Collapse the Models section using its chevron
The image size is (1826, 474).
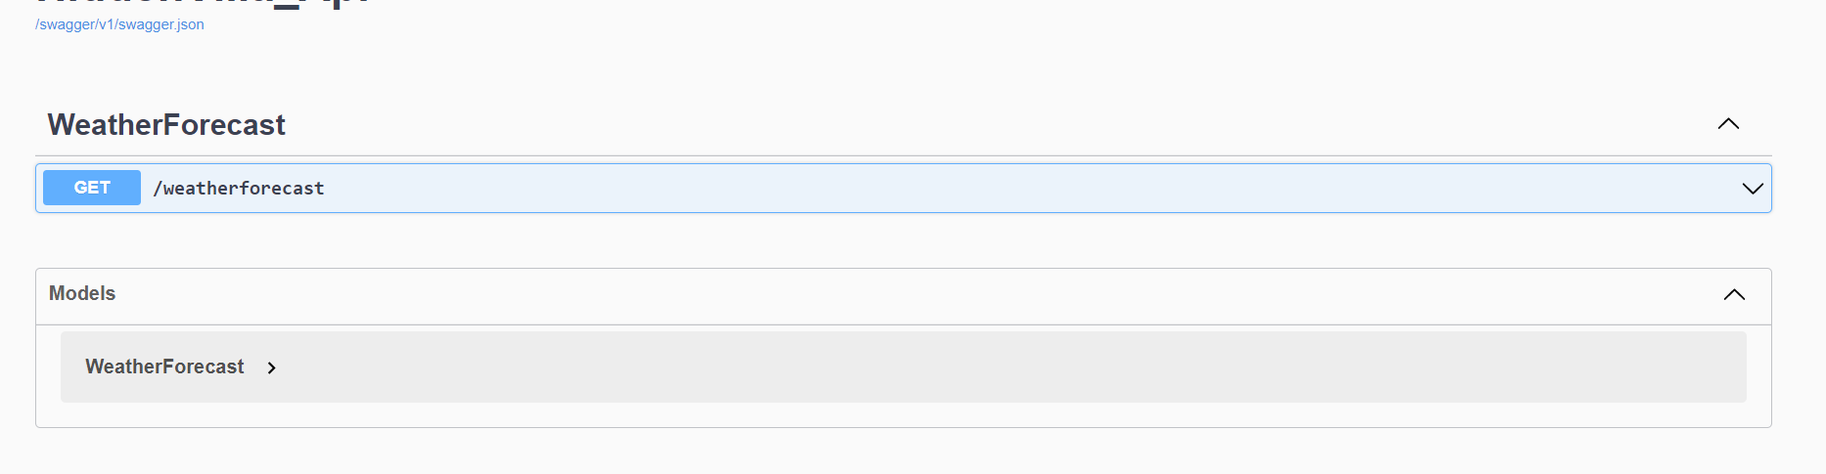pos(1734,295)
